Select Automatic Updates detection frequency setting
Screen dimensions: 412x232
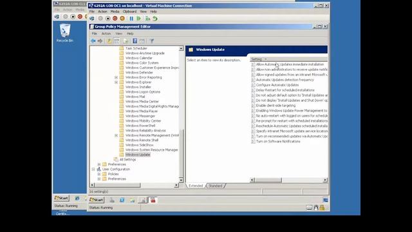[285, 80]
